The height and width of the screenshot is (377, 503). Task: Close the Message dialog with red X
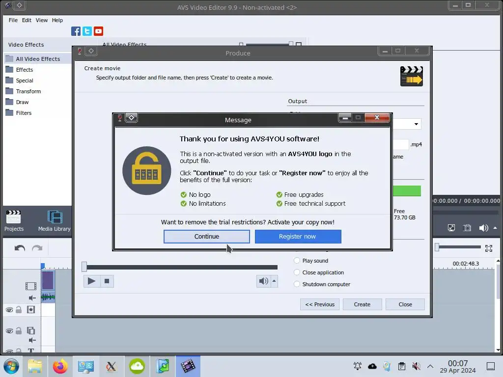(377, 117)
